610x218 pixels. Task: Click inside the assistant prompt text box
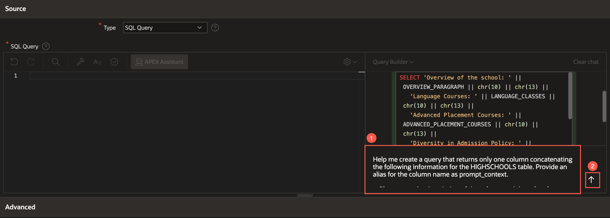click(x=473, y=169)
